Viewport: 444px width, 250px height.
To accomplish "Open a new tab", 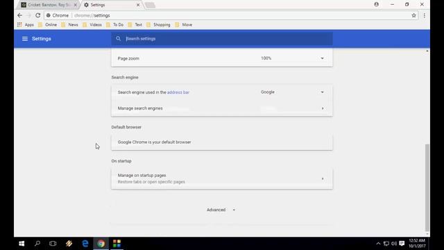I will 150,5.
